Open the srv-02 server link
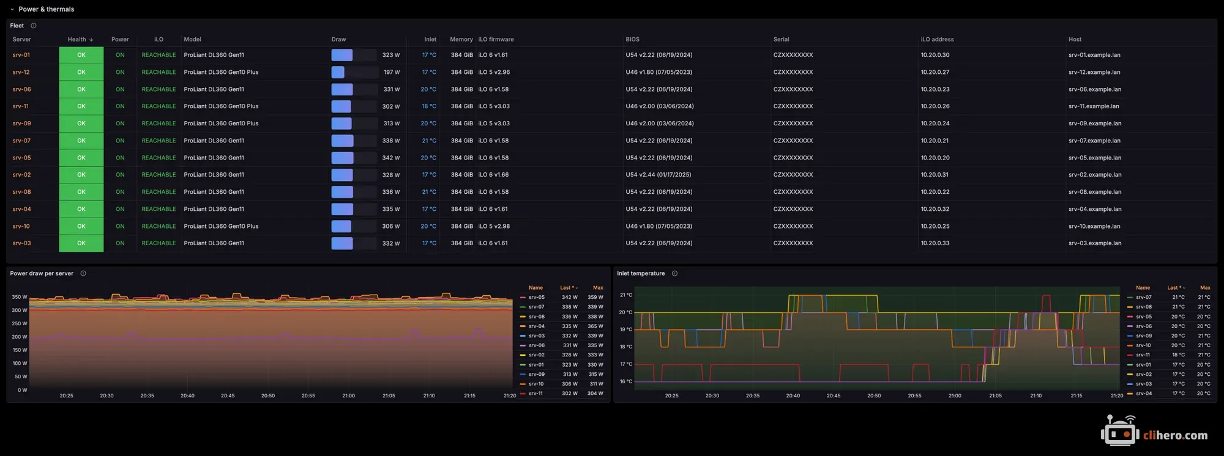Viewport: 1224px width, 456px height. (x=21, y=175)
